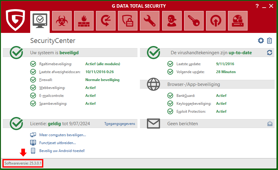Click the large envelope Geen berichten icon

click(153, 123)
